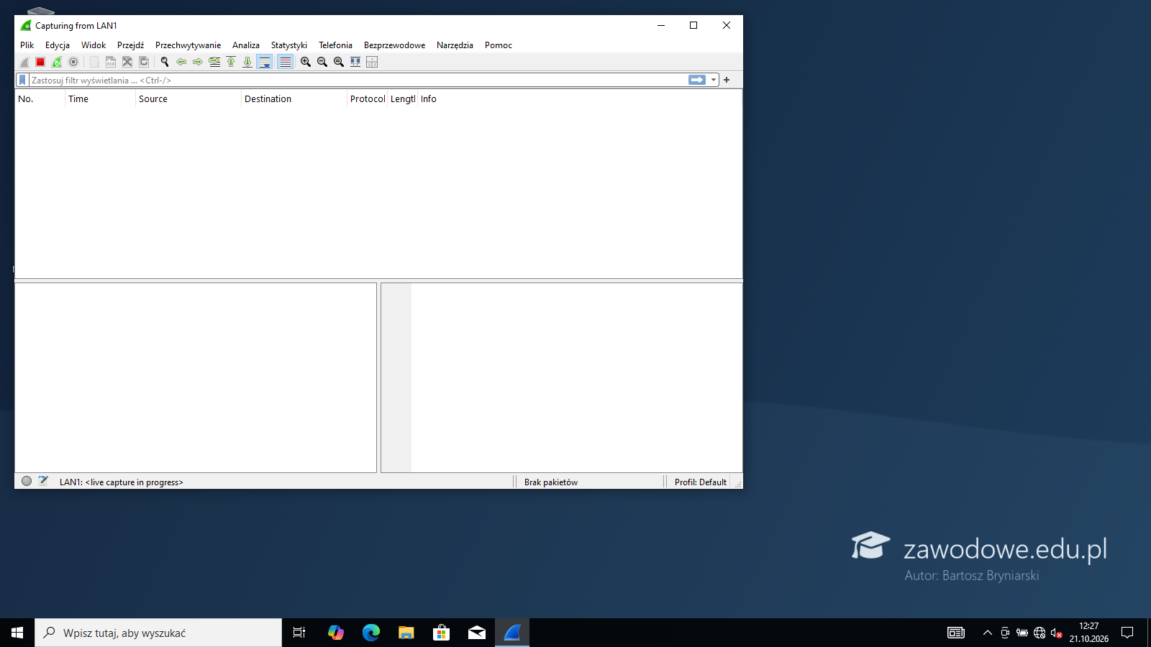Open the file with the blank page icon

[x=94, y=62]
